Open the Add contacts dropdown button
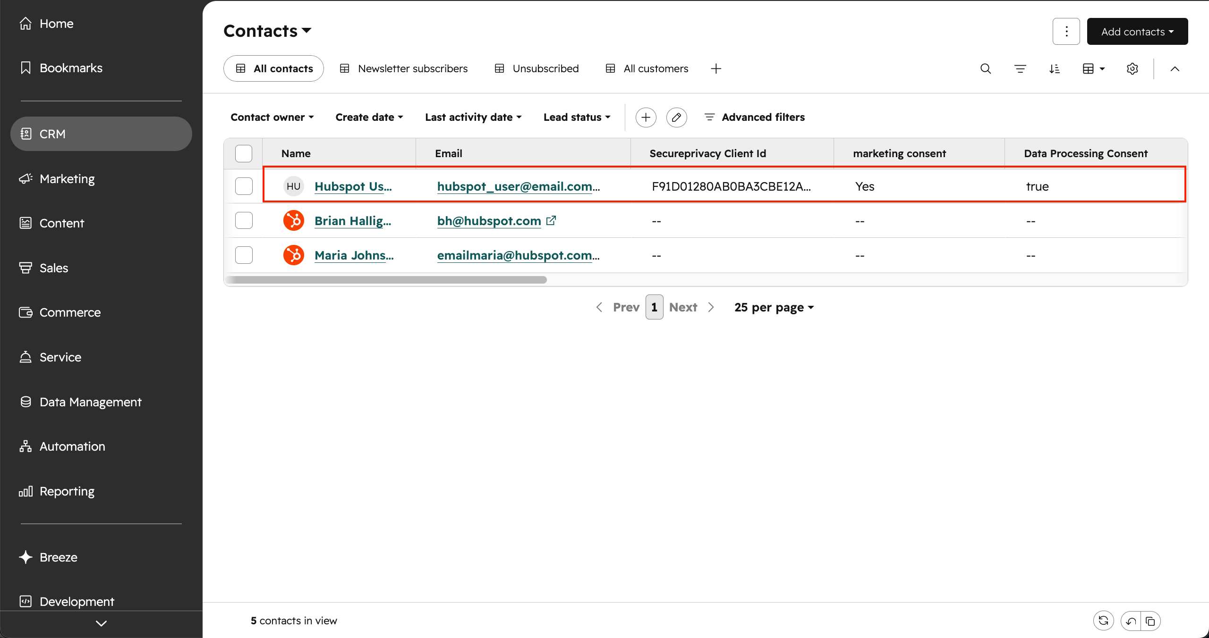 [x=1137, y=32]
